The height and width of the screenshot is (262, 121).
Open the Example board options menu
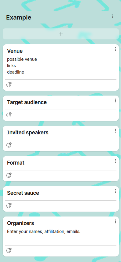coord(112,16)
